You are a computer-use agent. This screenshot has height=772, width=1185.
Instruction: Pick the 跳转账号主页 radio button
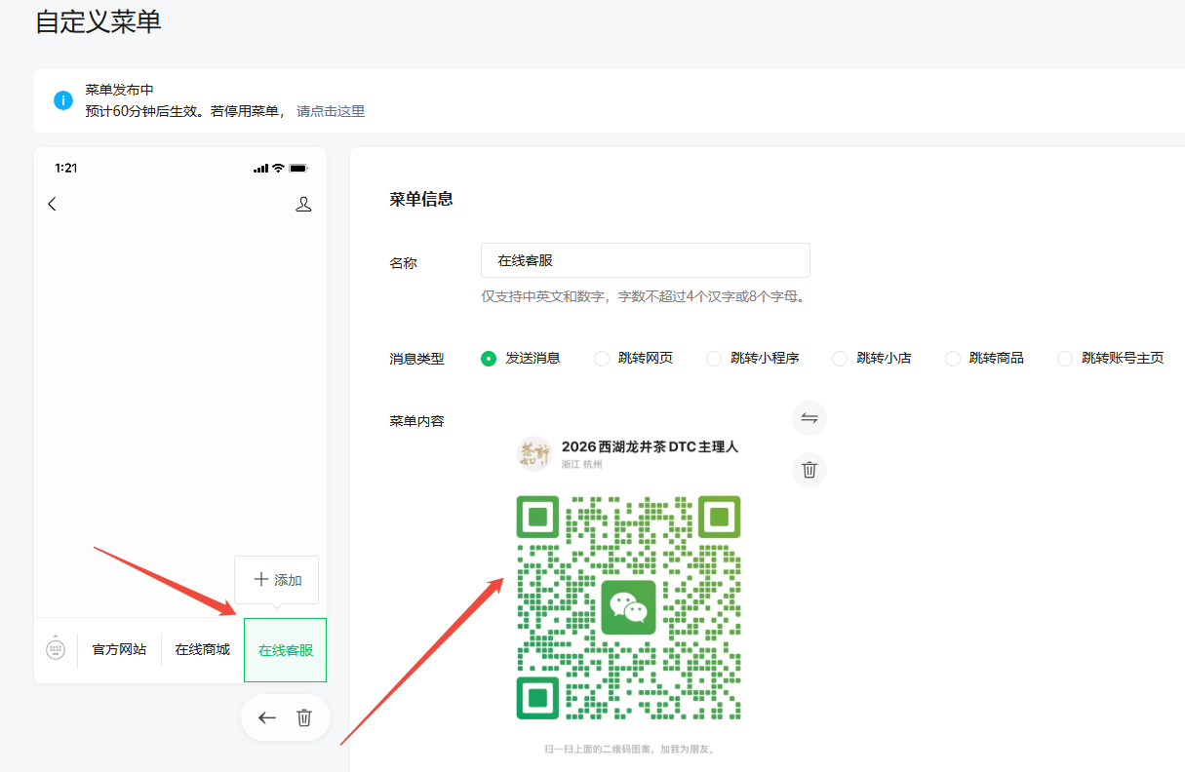(x=1065, y=359)
